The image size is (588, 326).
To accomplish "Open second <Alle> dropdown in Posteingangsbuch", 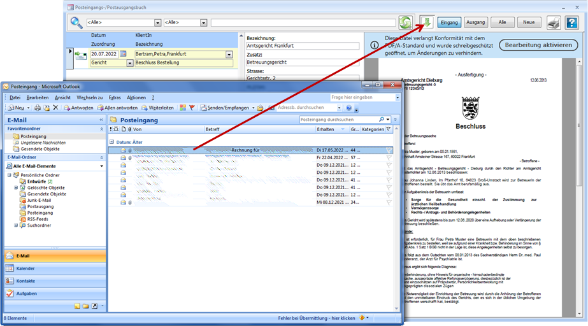I will [203, 23].
